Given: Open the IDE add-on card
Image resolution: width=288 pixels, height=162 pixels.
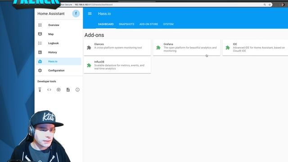Looking at the screenshot, I should click(x=255, y=48).
